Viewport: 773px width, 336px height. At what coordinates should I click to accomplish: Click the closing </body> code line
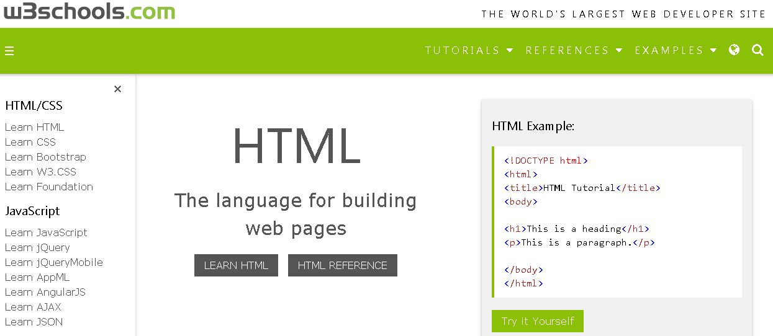click(523, 270)
